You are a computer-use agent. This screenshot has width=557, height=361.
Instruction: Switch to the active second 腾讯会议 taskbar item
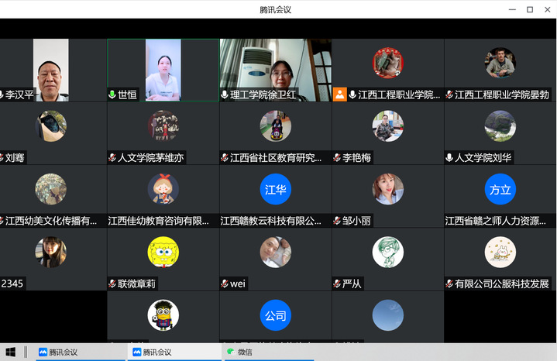(174, 352)
